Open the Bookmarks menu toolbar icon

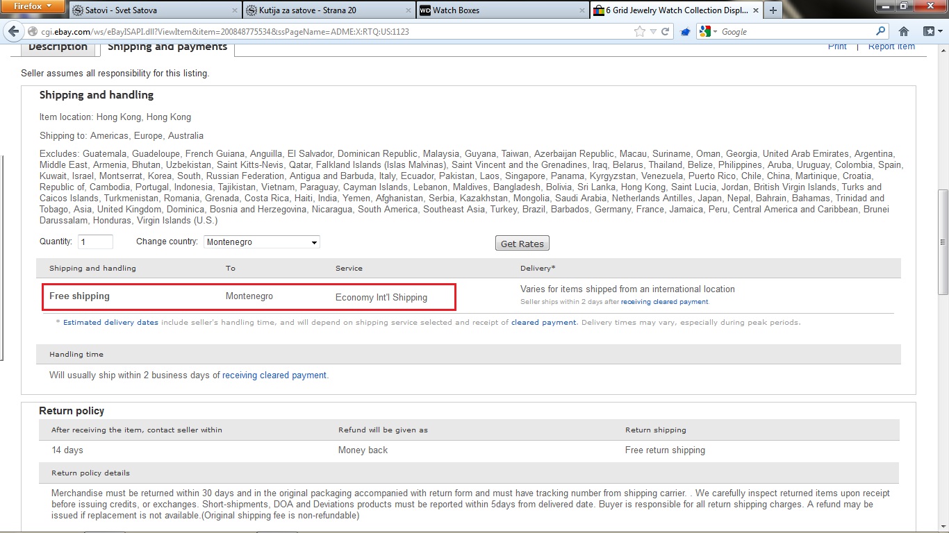coord(931,32)
